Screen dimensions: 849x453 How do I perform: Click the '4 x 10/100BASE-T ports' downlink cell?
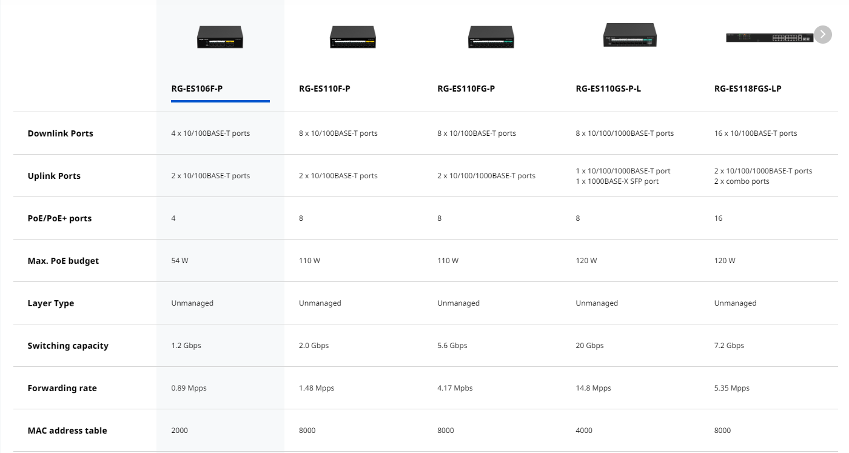pyautogui.click(x=210, y=133)
